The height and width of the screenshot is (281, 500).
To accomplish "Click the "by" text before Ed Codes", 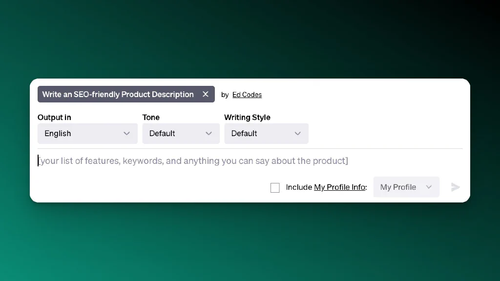I will 225,95.
